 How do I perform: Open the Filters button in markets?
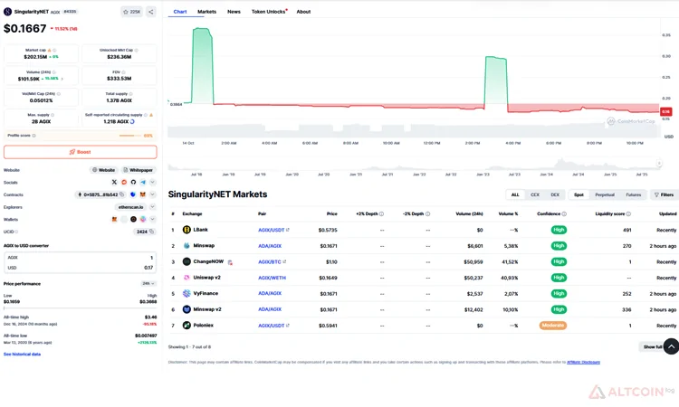click(x=664, y=194)
